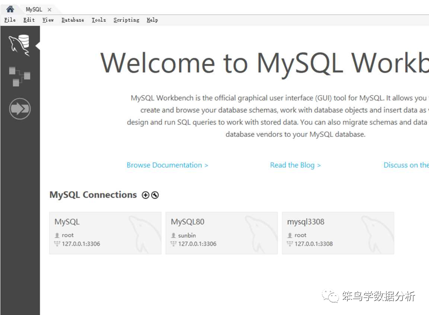Viewport: 429px width, 315px height.
Task: Close the MySQL tab
Action: [49, 10]
